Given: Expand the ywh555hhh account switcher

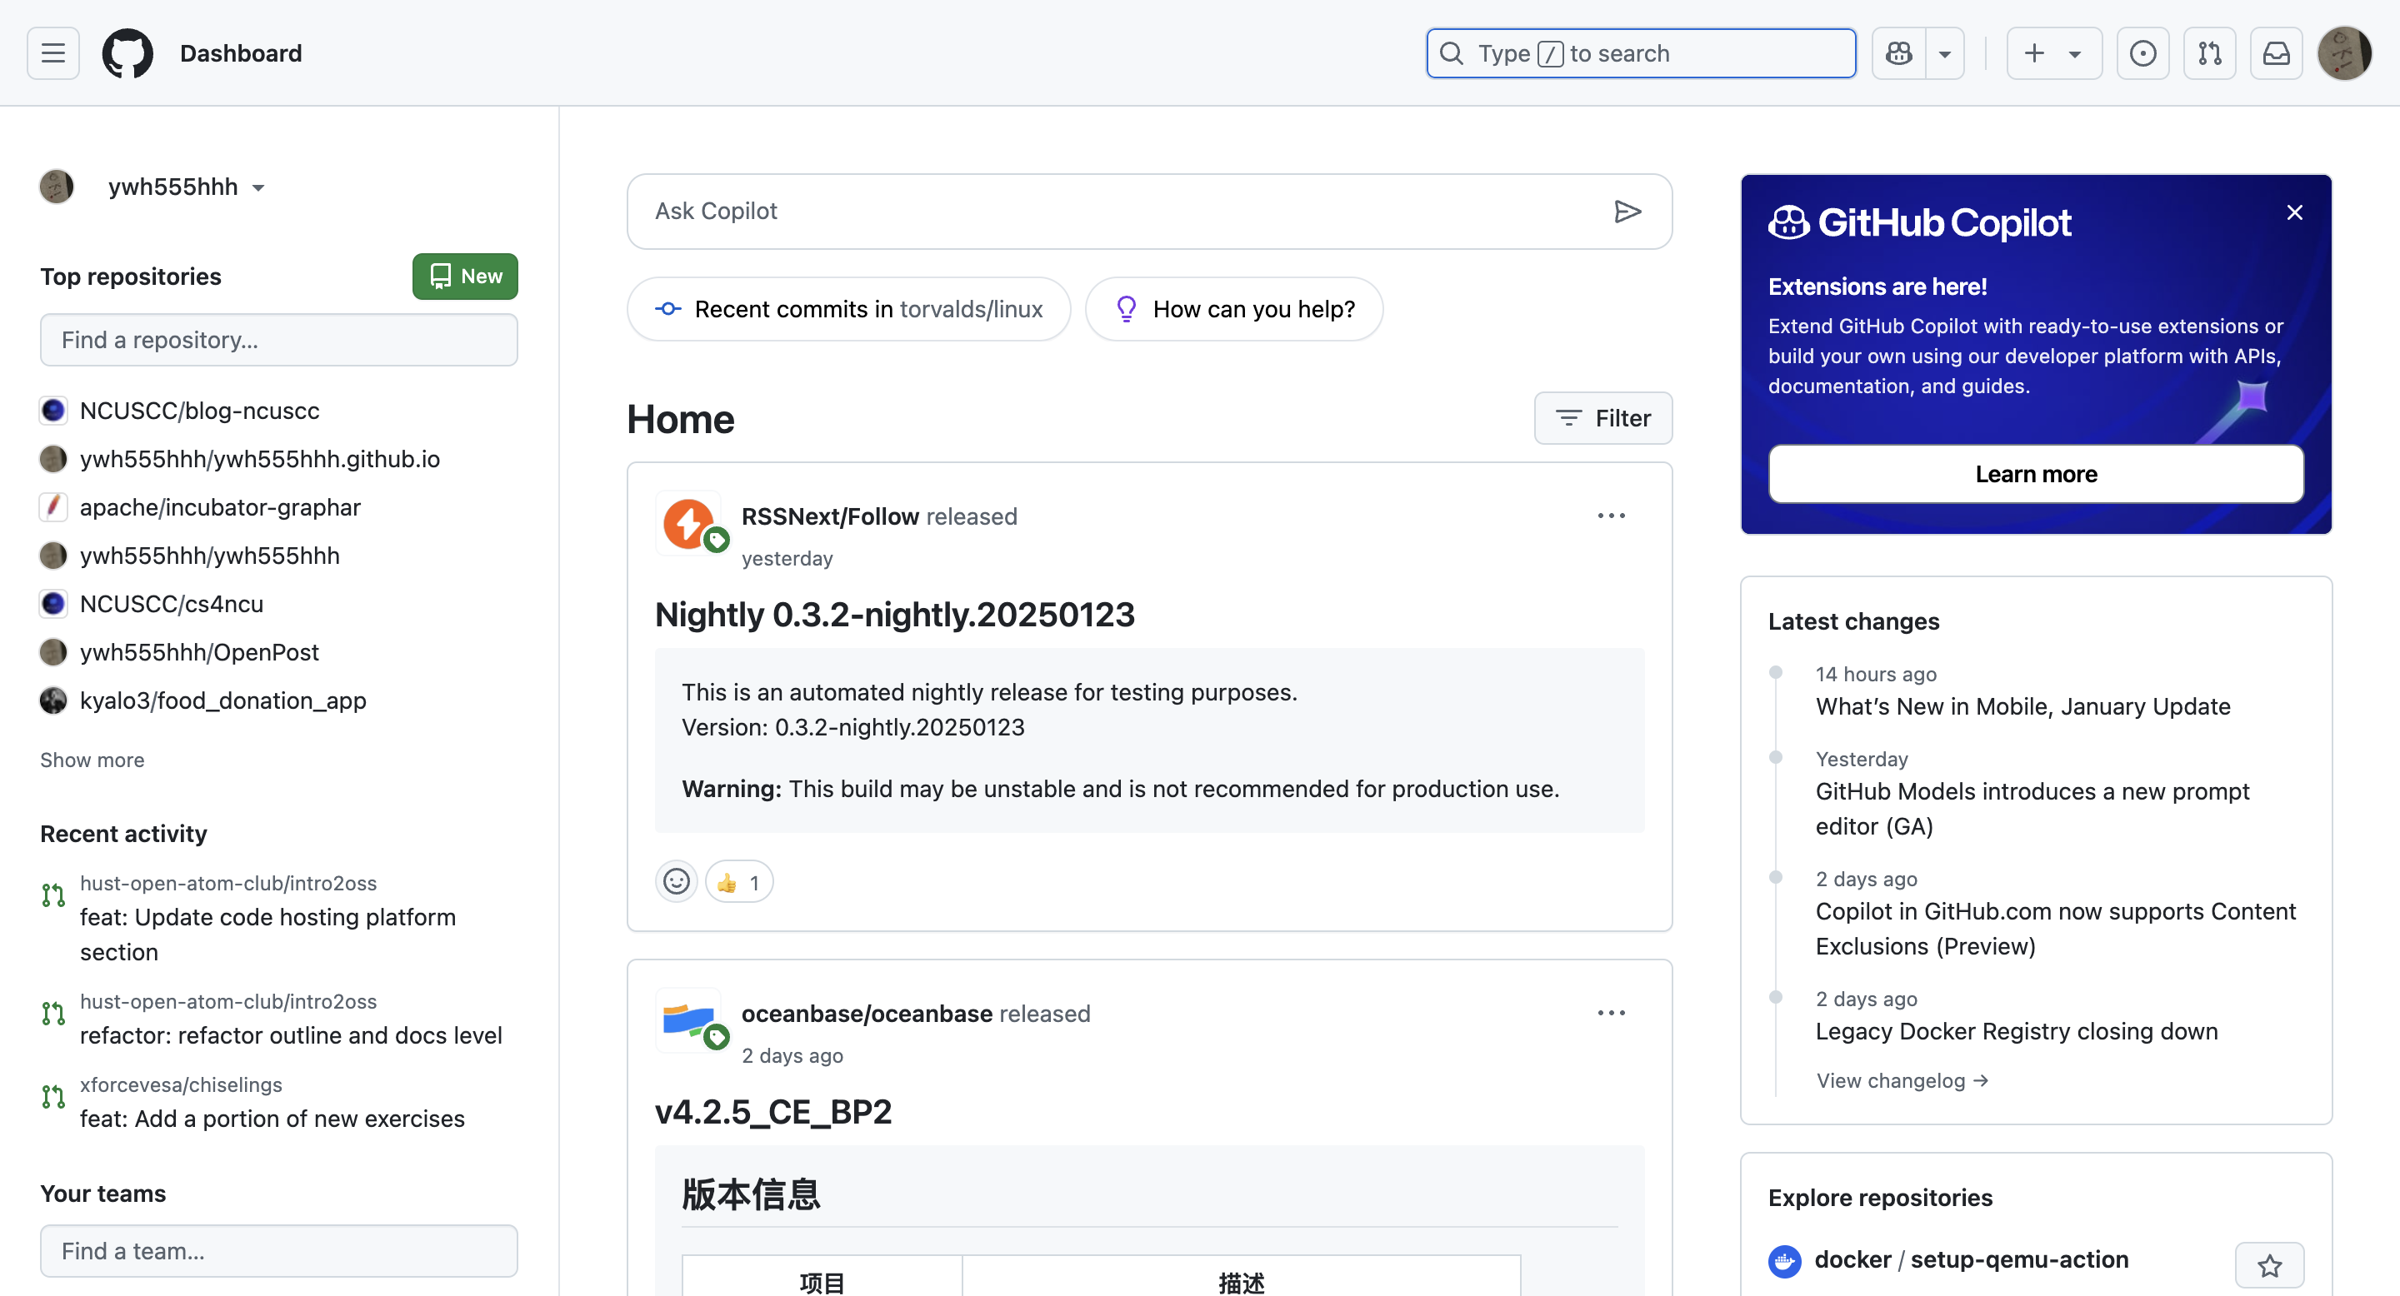Looking at the screenshot, I should (x=187, y=187).
